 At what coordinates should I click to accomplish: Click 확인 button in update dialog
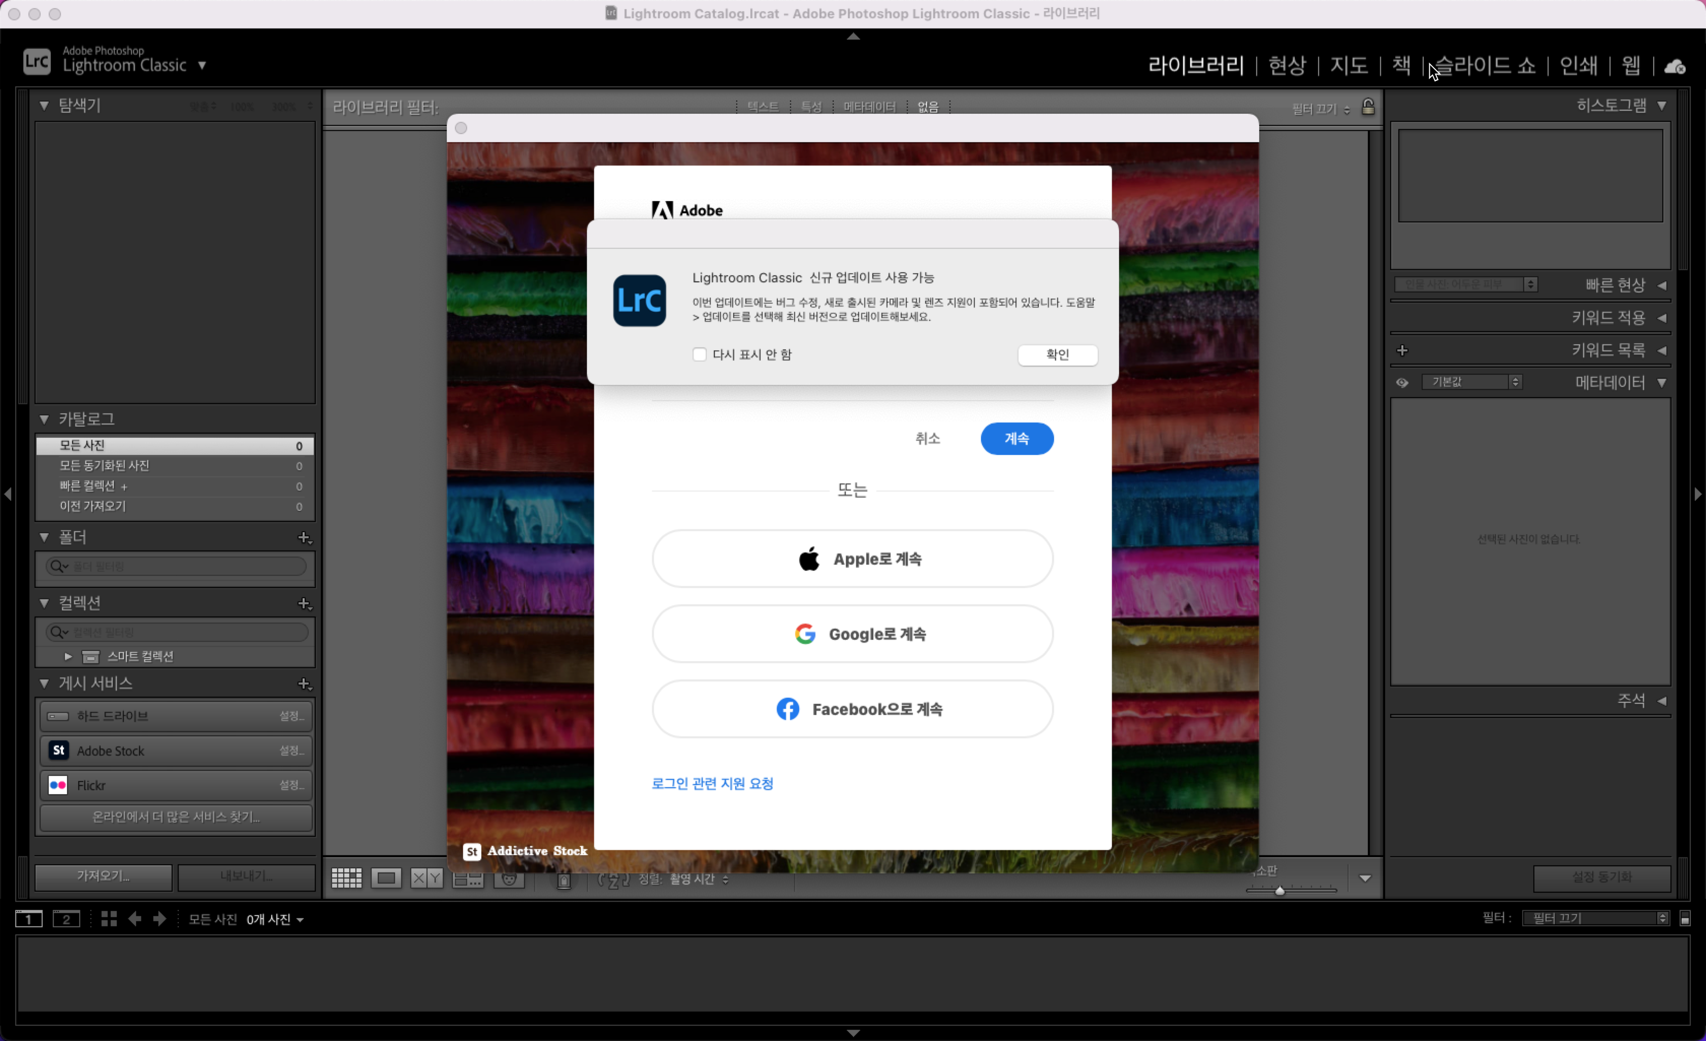tap(1057, 354)
